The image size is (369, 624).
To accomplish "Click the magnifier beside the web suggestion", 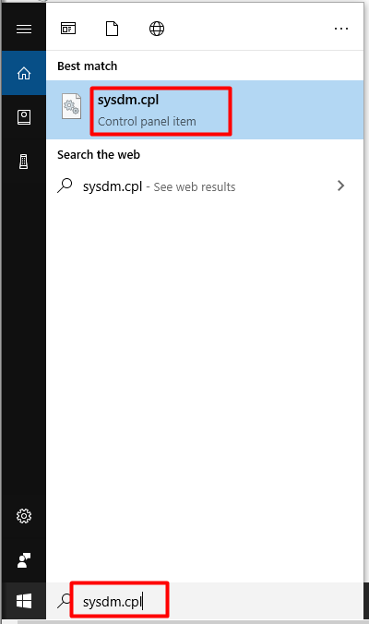I will click(65, 186).
